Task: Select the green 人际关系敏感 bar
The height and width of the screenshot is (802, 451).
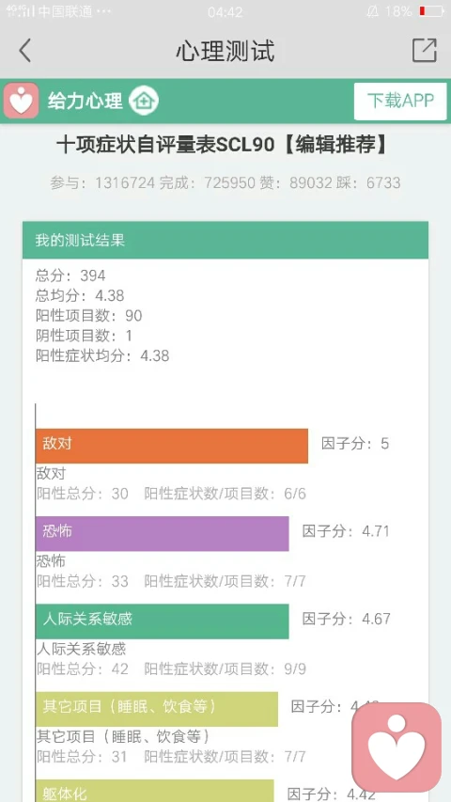Action: [x=163, y=621]
